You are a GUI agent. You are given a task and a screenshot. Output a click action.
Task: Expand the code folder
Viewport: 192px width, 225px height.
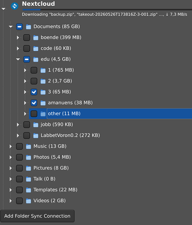tap(18, 48)
